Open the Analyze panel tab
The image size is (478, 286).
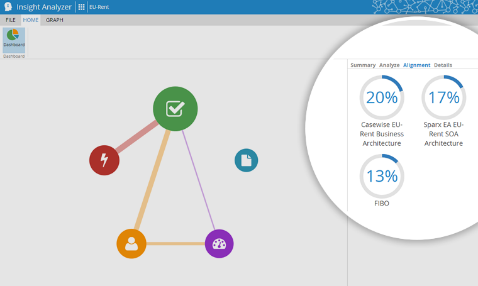tap(389, 65)
